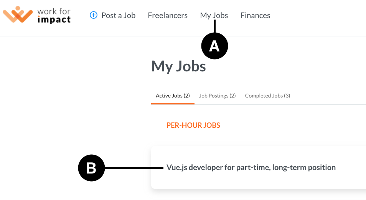This screenshot has width=366, height=200.
Task: Click the large My Jobs page heading
Action: point(178,66)
